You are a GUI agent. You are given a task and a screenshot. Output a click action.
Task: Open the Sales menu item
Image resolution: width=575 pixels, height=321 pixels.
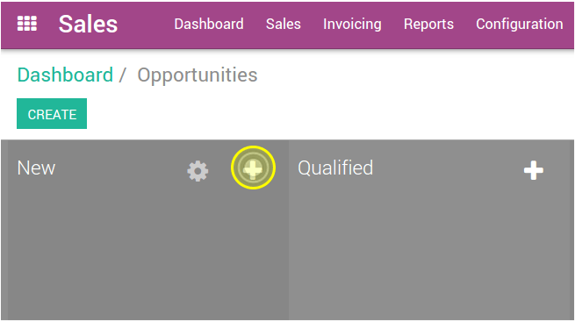point(283,25)
